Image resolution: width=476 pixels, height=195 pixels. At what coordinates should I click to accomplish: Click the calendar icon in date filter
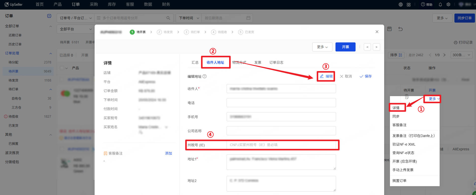coord(248,18)
